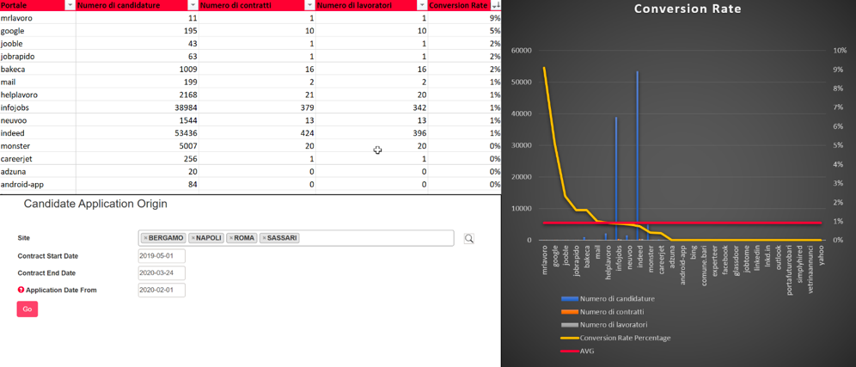Click the 379 contratti cell
The height and width of the screenshot is (367, 856).
(x=258, y=107)
